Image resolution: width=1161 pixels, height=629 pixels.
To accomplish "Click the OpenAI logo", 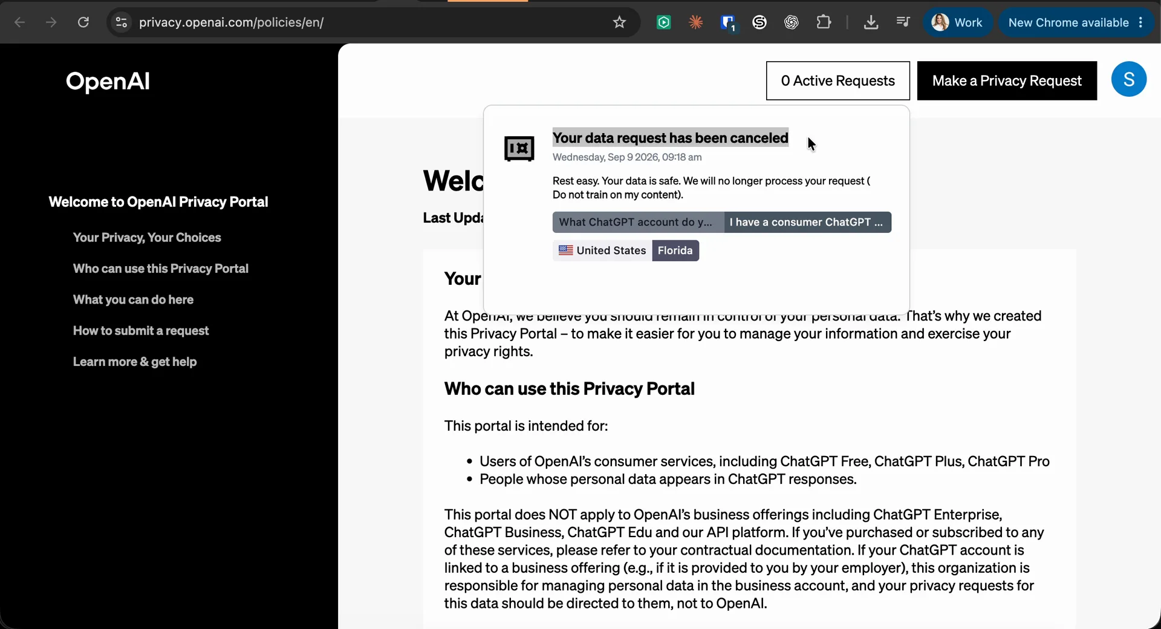I will (x=108, y=81).
